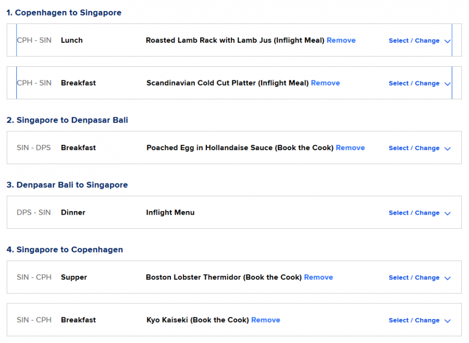469x343 pixels.
Task: Click Select / Change for CPH - SIN Breakfast
Action: click(x=414, y=83)
